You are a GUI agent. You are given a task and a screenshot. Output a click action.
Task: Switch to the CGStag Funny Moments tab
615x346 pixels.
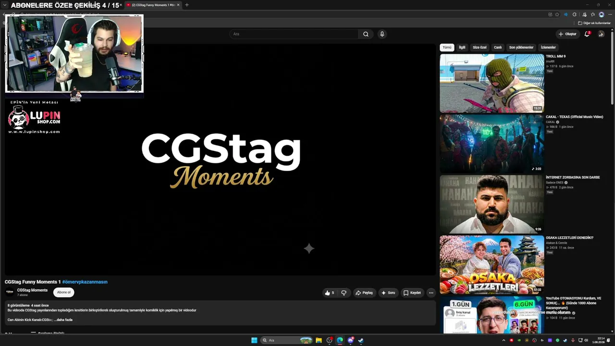pos(153,5)
